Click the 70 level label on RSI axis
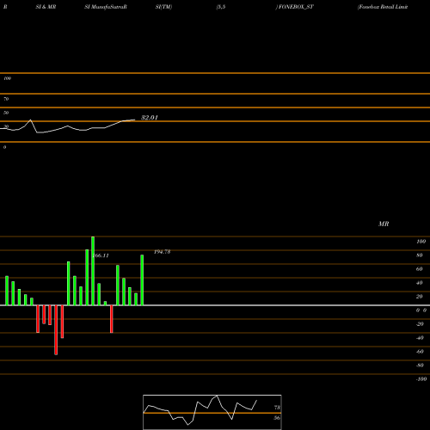Viewport: 430px width, 430px height. click(6, 99)
